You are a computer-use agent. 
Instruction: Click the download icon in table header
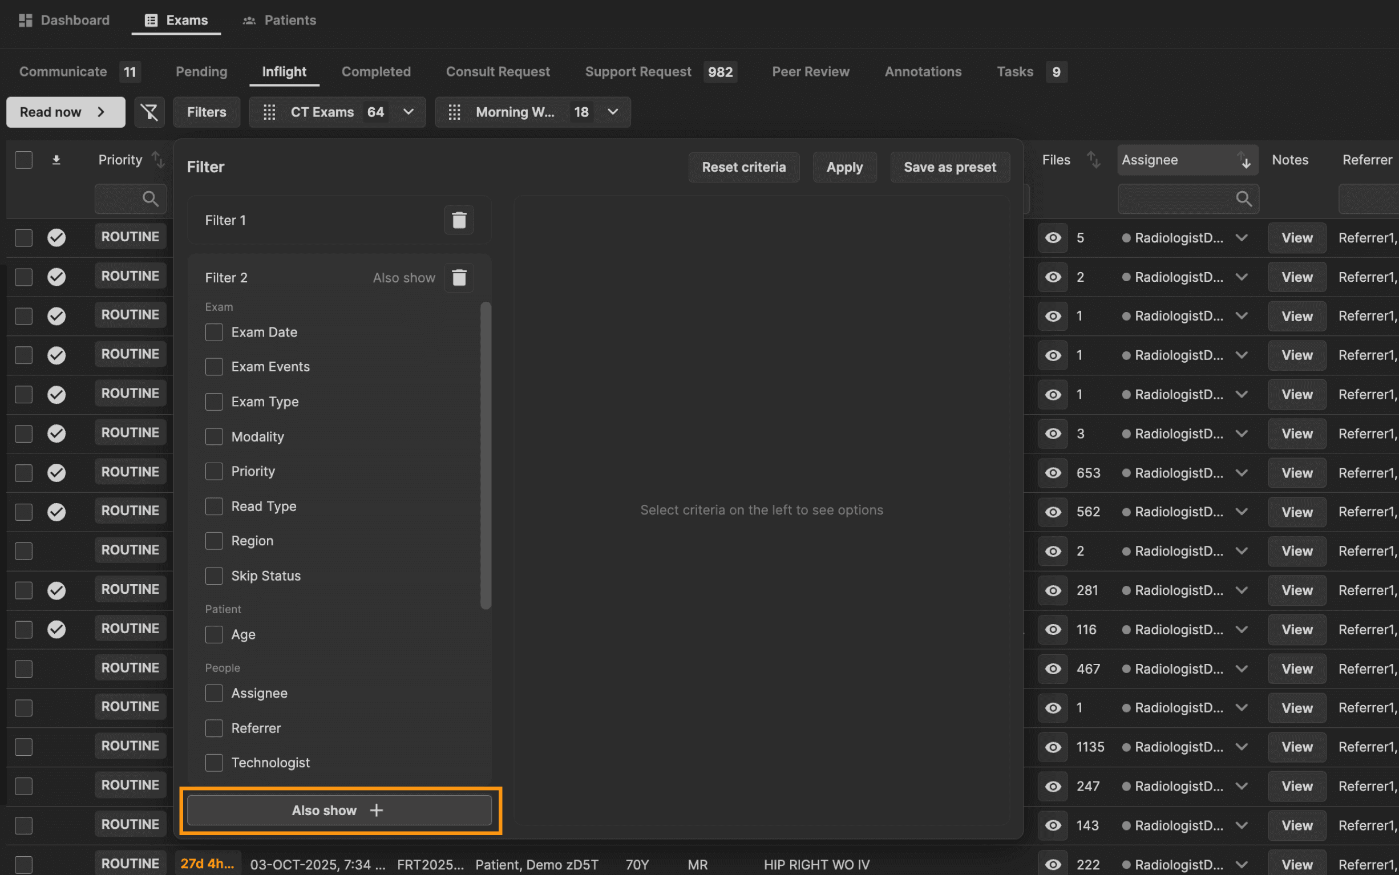click(56, 160)
